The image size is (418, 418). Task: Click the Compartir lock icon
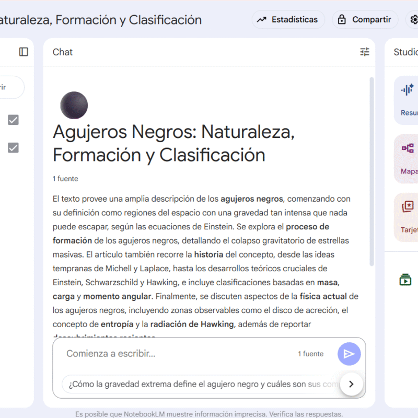point(342,20)
